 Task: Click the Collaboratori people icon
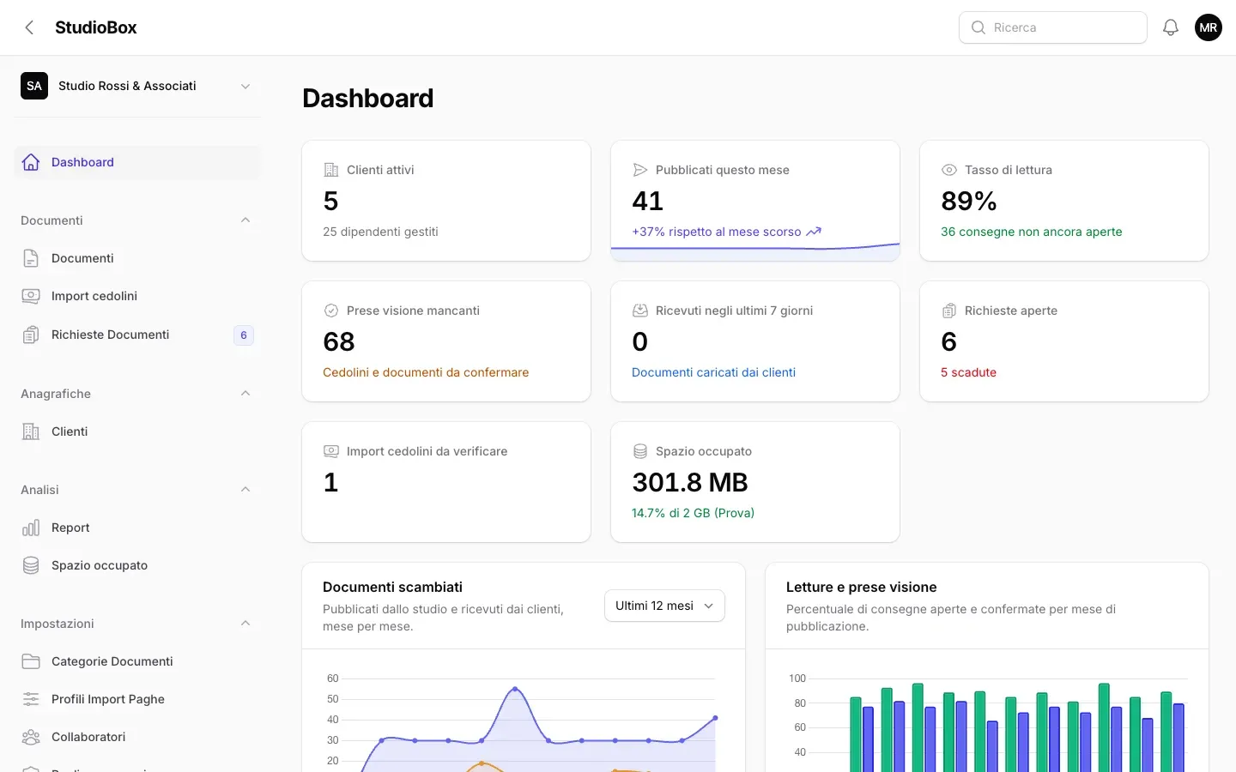tap(31, 737)
